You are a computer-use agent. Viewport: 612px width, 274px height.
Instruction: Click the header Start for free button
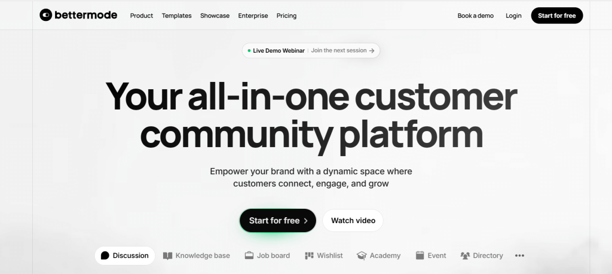pos(557,16)
